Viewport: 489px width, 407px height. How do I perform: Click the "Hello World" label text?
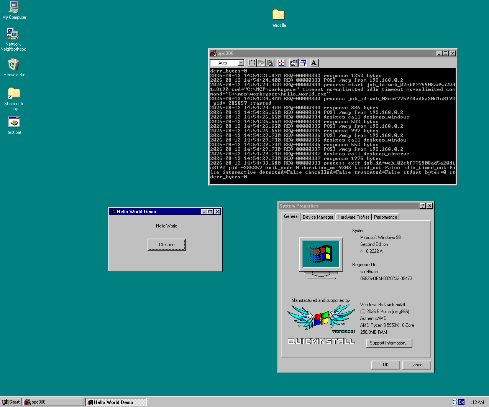click(167, 226)
